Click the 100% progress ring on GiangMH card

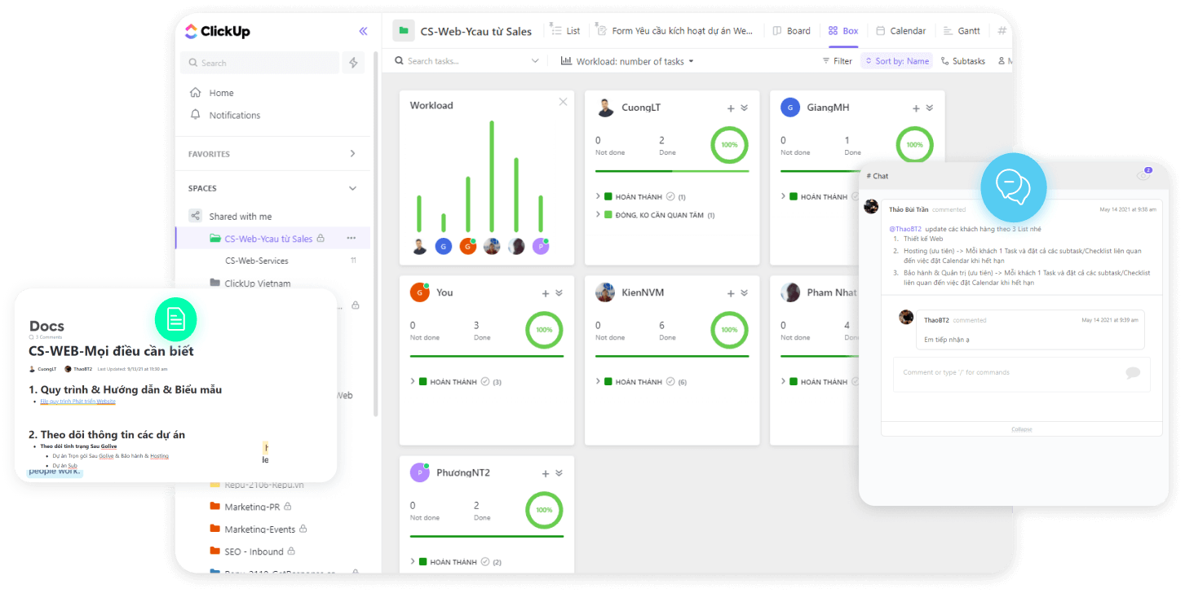tap(914, 144)
